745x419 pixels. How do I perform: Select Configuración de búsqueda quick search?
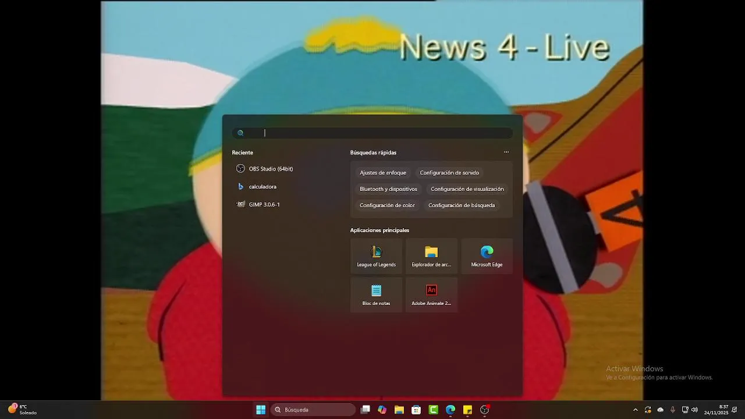point(462,205)
